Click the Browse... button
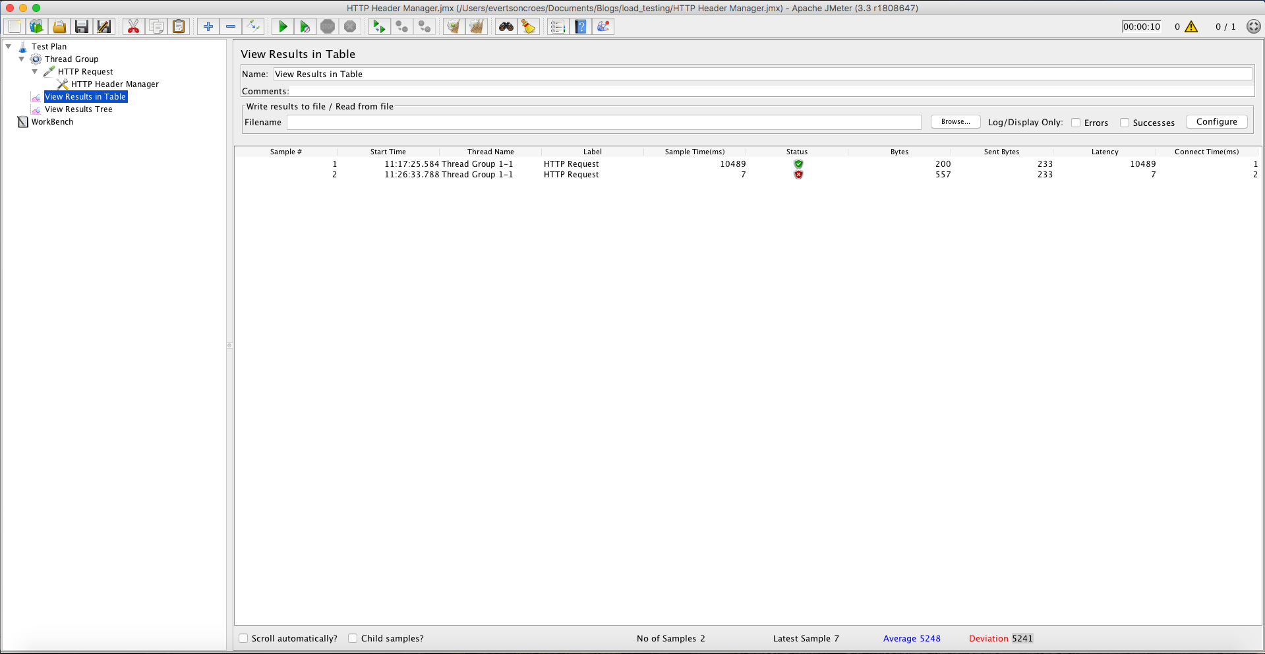The height and width of the screenshot is (654, 1265). click(955, 122)
